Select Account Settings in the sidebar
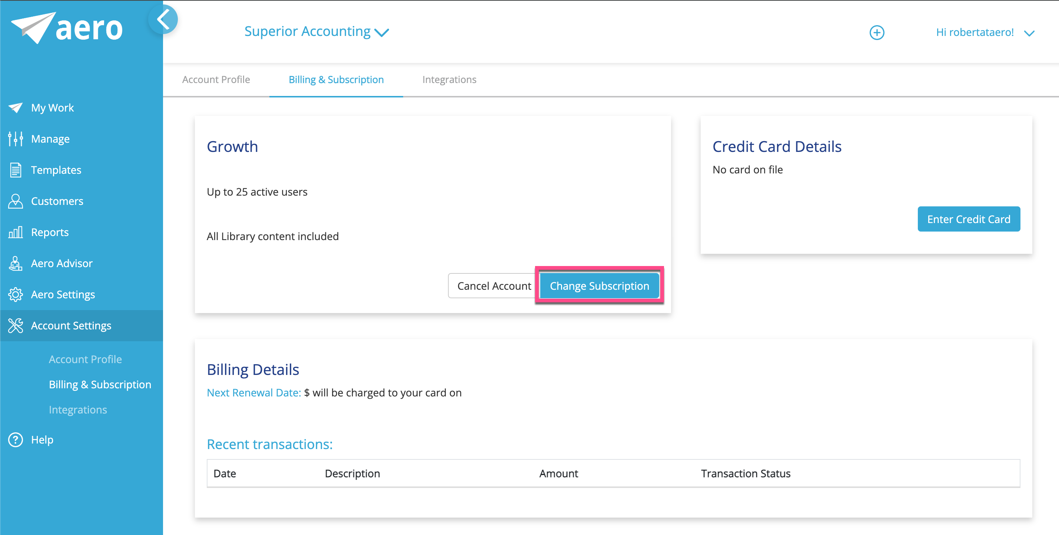This screenshot has height=535, width=1059. coord(82,326)
